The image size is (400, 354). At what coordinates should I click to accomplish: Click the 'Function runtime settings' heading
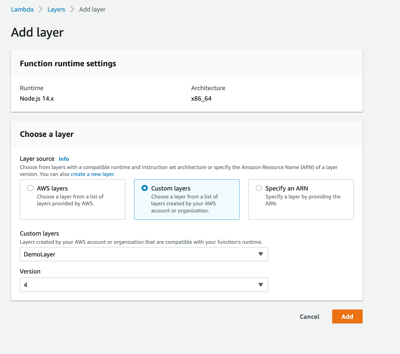coord(68,63)
